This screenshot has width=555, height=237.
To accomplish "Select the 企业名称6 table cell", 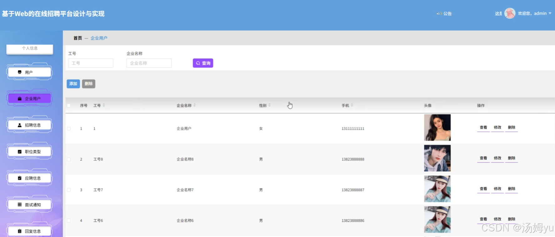I will [185, 221].
